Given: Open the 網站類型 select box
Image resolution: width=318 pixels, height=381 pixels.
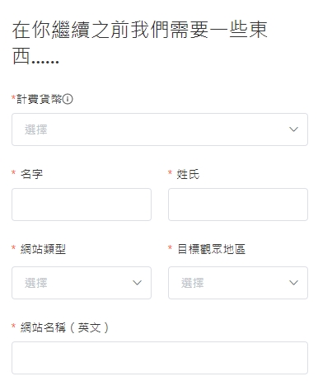Looking at the screenshot, I should pos(82,283).
